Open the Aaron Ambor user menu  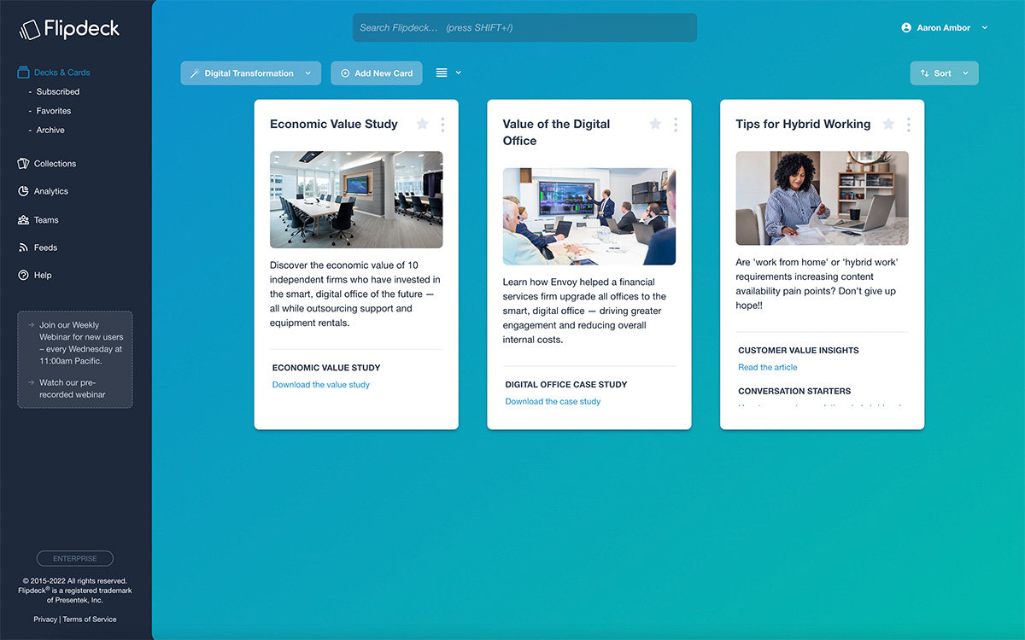point(944,27)
